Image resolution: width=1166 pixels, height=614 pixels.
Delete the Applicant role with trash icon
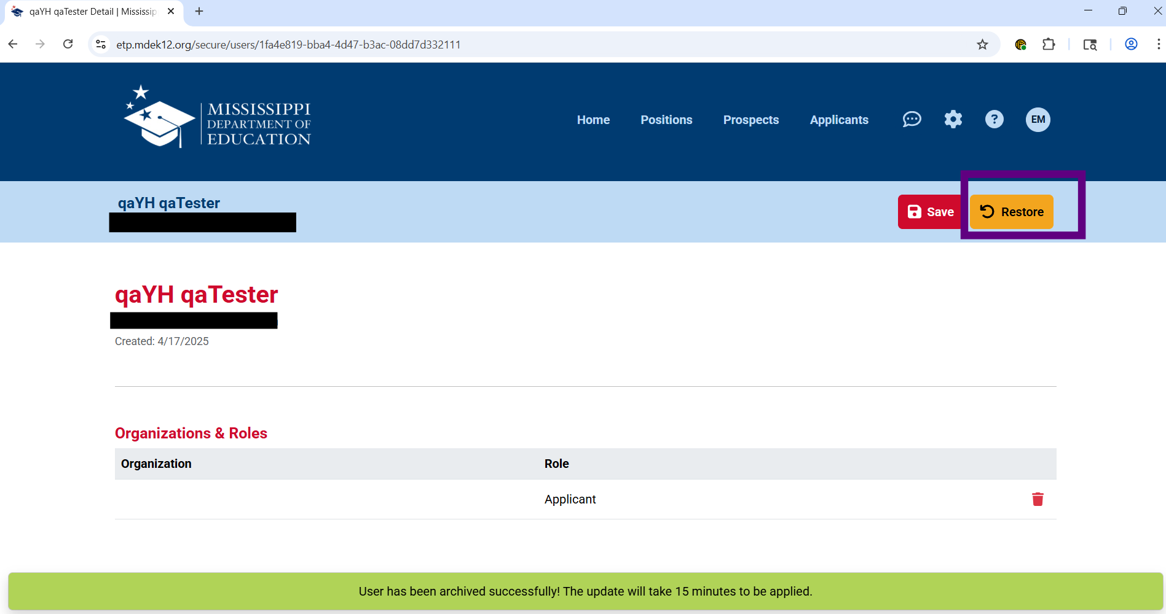[x=1038, y=499]
